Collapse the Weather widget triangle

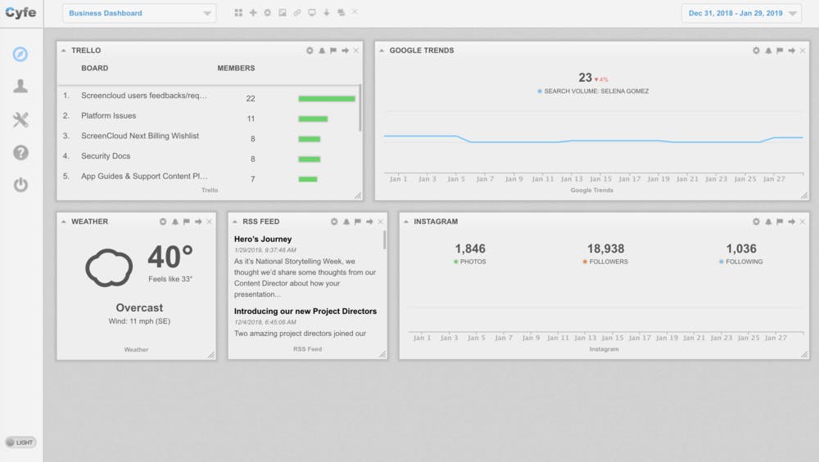point(64,222)
